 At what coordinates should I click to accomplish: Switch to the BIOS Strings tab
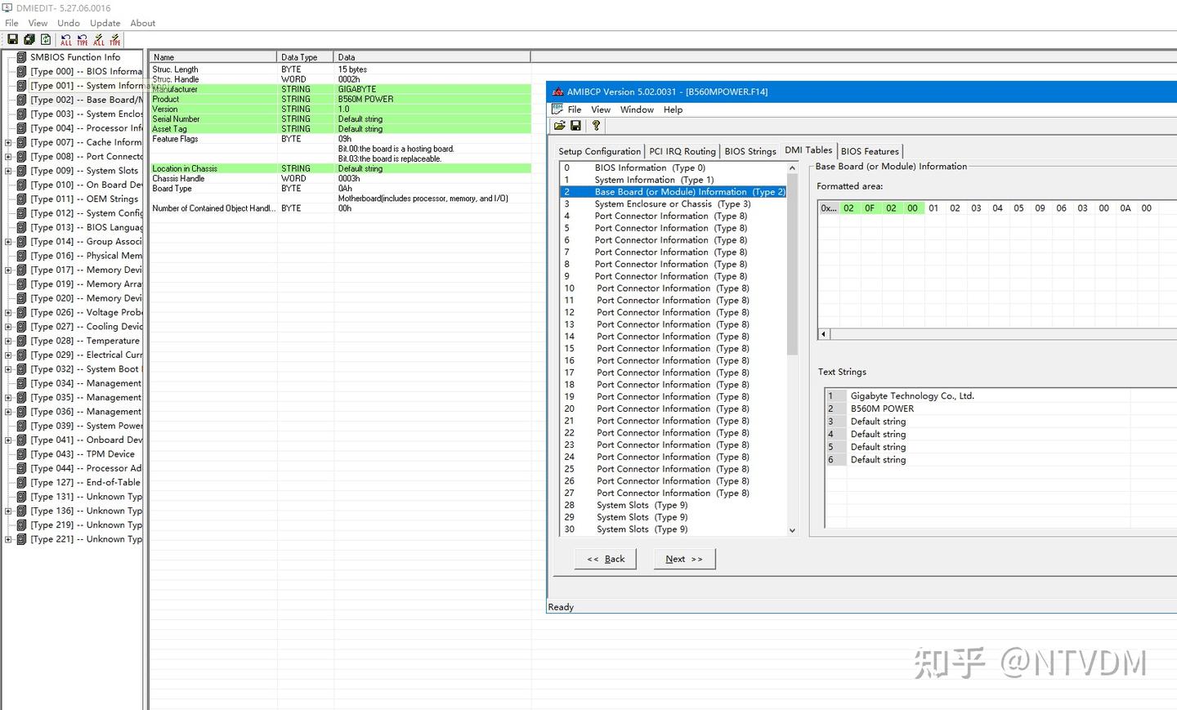coord(750,151)
